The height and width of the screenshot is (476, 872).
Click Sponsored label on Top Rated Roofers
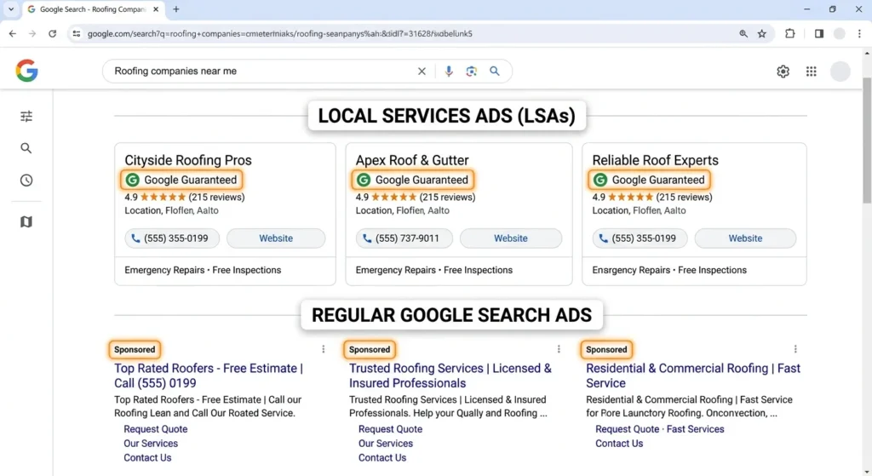135,349
